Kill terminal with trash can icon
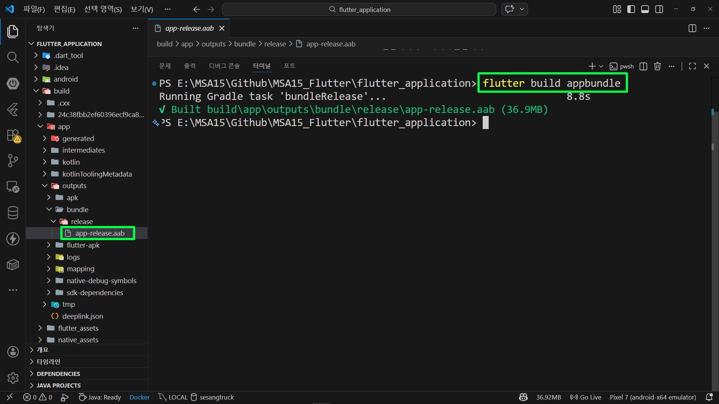Viewport: 719px width, 404px height. 657,66
